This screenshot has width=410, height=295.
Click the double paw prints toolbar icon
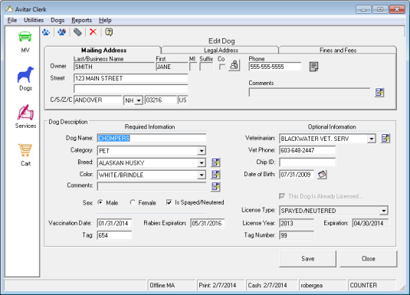(x=62, y=32)
